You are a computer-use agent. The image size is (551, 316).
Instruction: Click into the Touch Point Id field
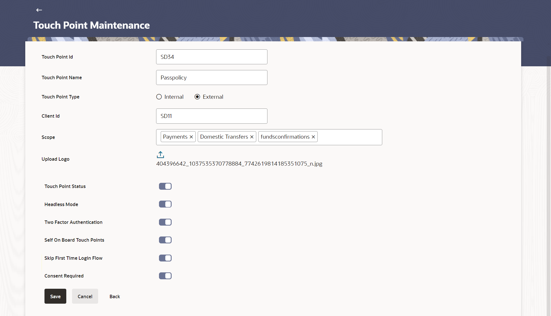click(212, 57)
